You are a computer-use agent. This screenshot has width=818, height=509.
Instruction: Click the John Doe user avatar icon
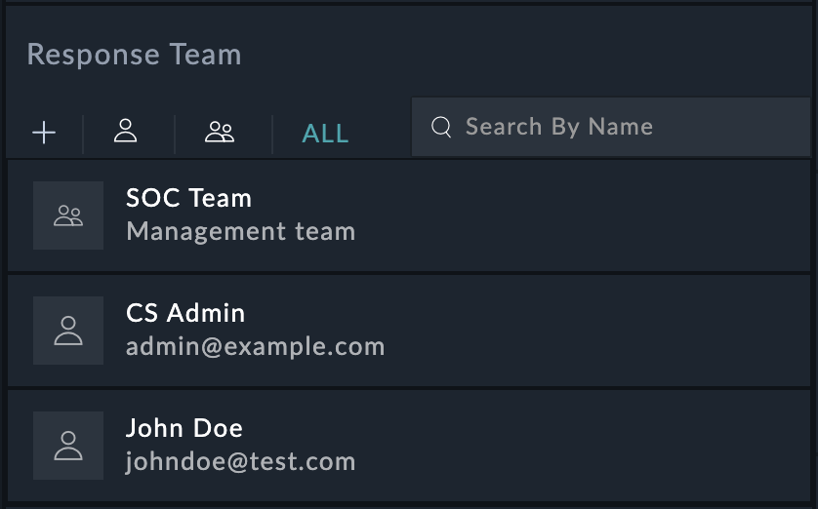[68, 446]
